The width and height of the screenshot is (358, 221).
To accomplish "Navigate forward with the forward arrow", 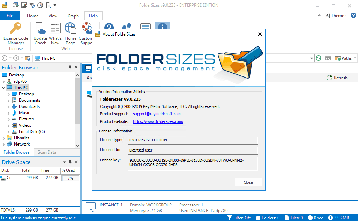I will (16, 58).
